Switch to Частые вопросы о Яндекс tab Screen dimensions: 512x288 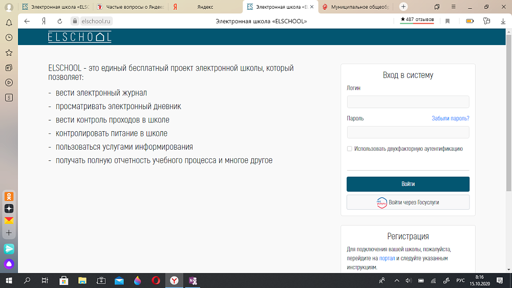pos(131,7)
